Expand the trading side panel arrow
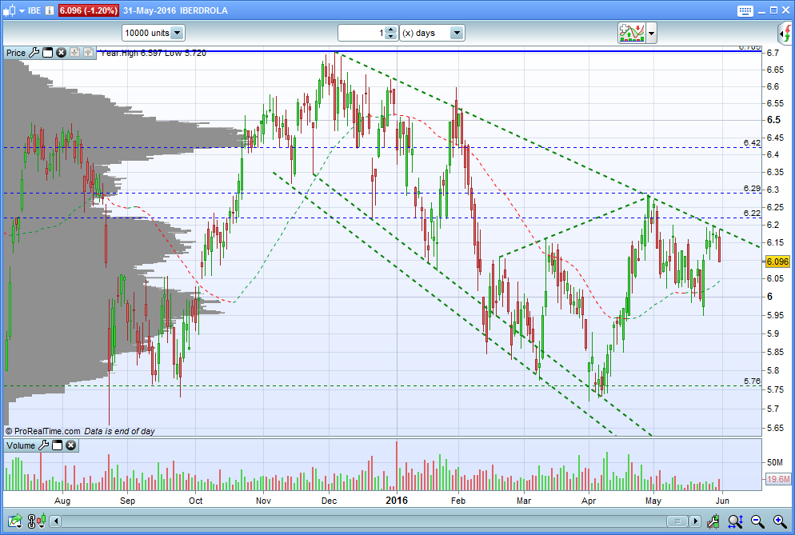The height and width of the screenshot is (535, 795). pos(785,34)
